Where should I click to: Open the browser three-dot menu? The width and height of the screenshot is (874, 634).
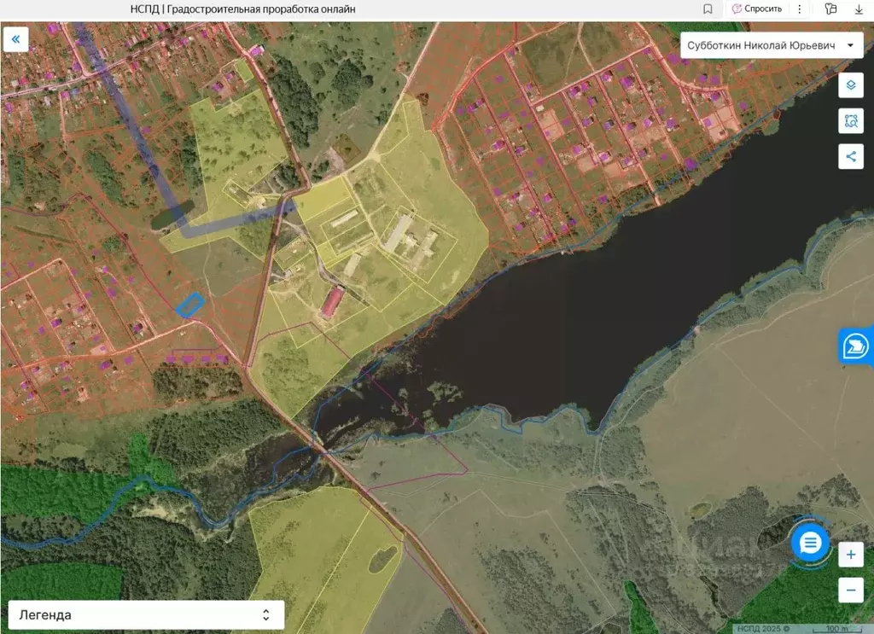tap(800, 9)
